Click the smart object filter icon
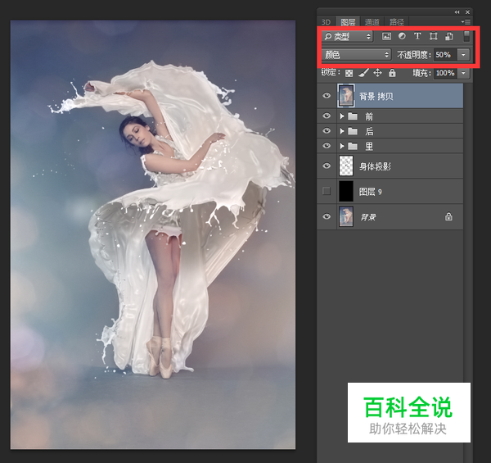The image size is (491, 463). (x=449, y=36)
